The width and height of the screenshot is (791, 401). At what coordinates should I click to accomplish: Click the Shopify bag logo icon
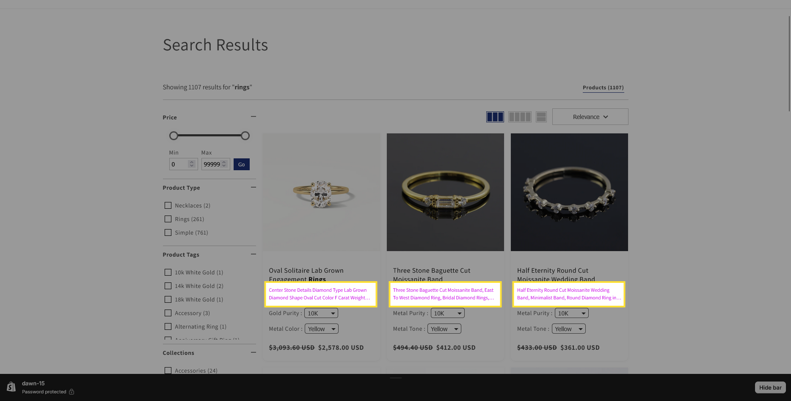tap(11, 387)
